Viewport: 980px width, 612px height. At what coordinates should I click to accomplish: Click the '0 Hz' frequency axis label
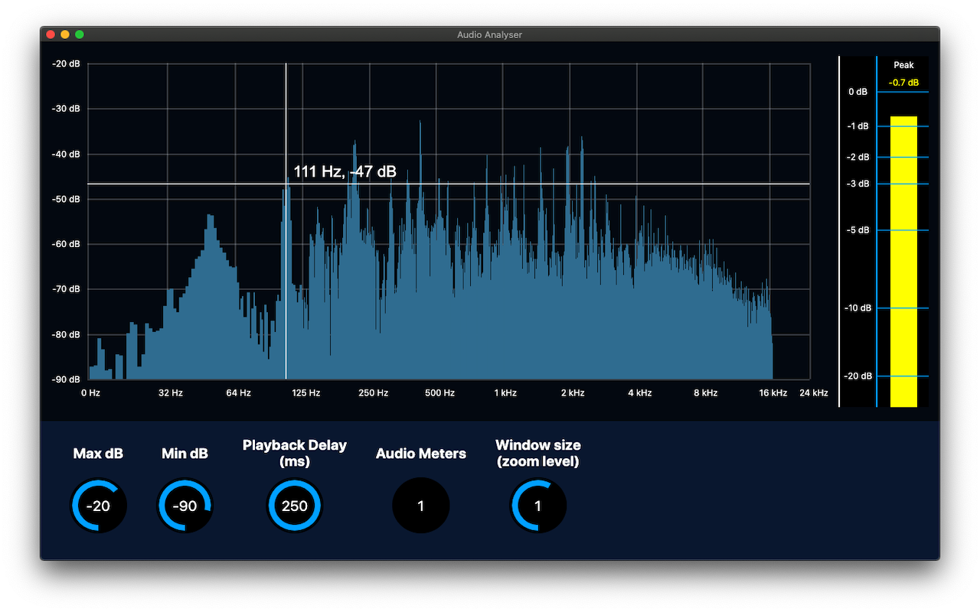(x=91, y=393)
